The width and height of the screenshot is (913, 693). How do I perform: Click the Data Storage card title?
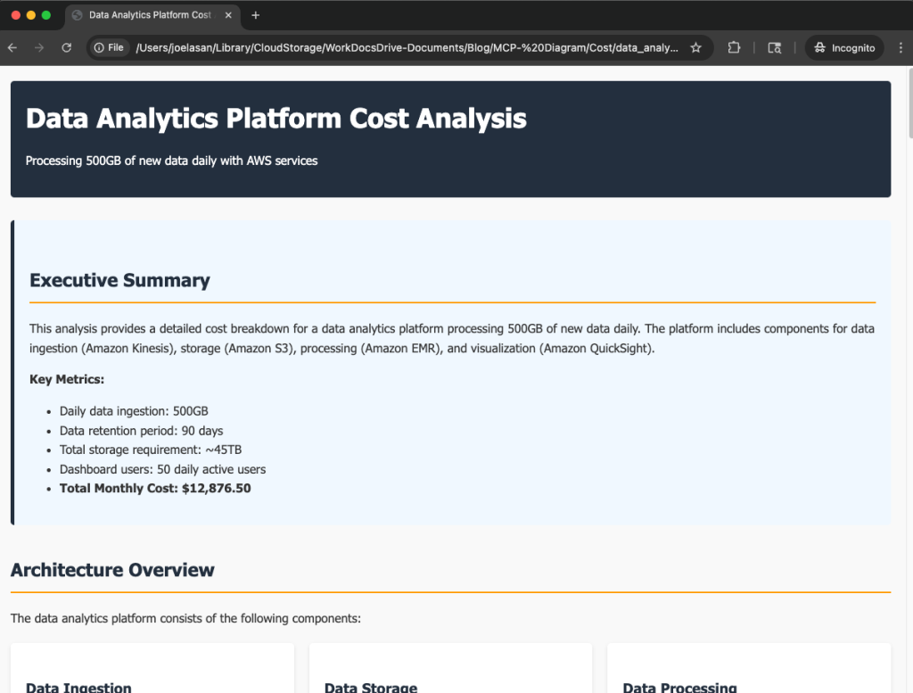[371, 688]
